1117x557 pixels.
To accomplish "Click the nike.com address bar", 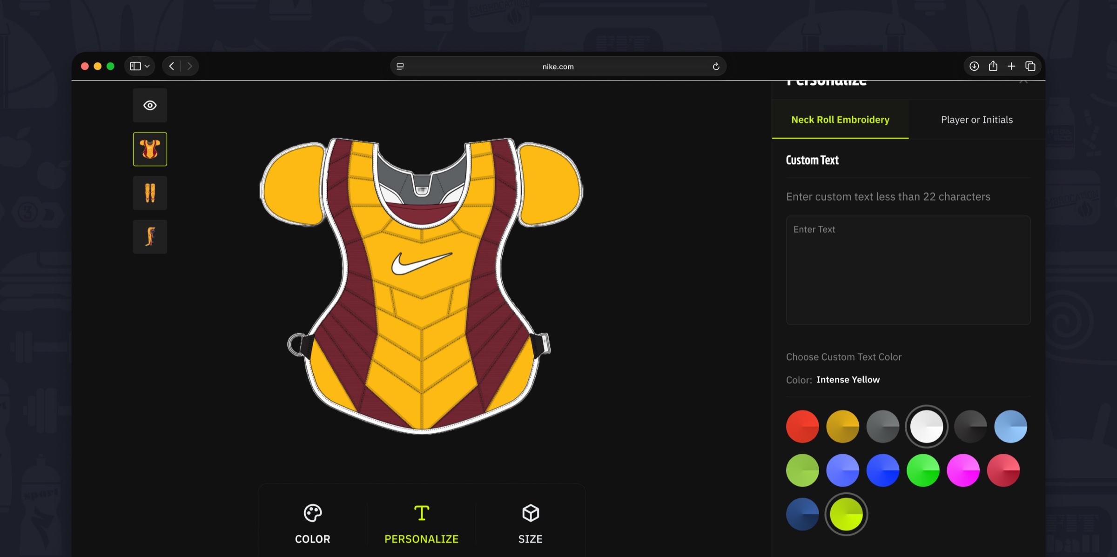I will [558, 66].
